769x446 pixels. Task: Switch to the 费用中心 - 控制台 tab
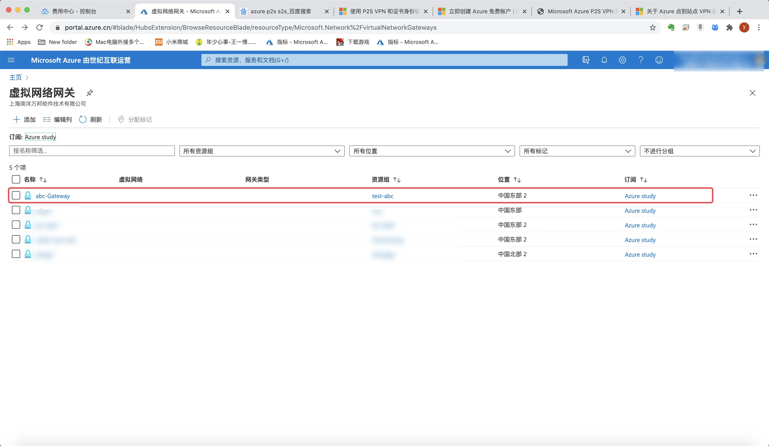click(74, 11)
